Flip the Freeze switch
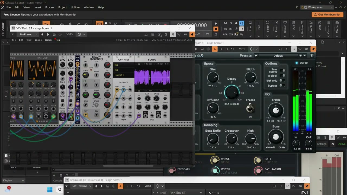This screenshot has height=195, width=347. click(x=250, y=108)
